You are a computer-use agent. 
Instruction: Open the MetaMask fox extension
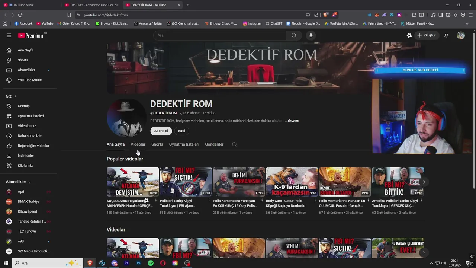click(377, 15)
